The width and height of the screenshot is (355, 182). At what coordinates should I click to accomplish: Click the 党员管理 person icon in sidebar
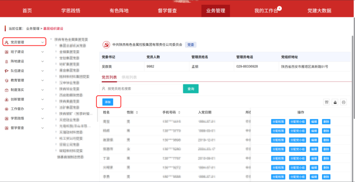7,42
